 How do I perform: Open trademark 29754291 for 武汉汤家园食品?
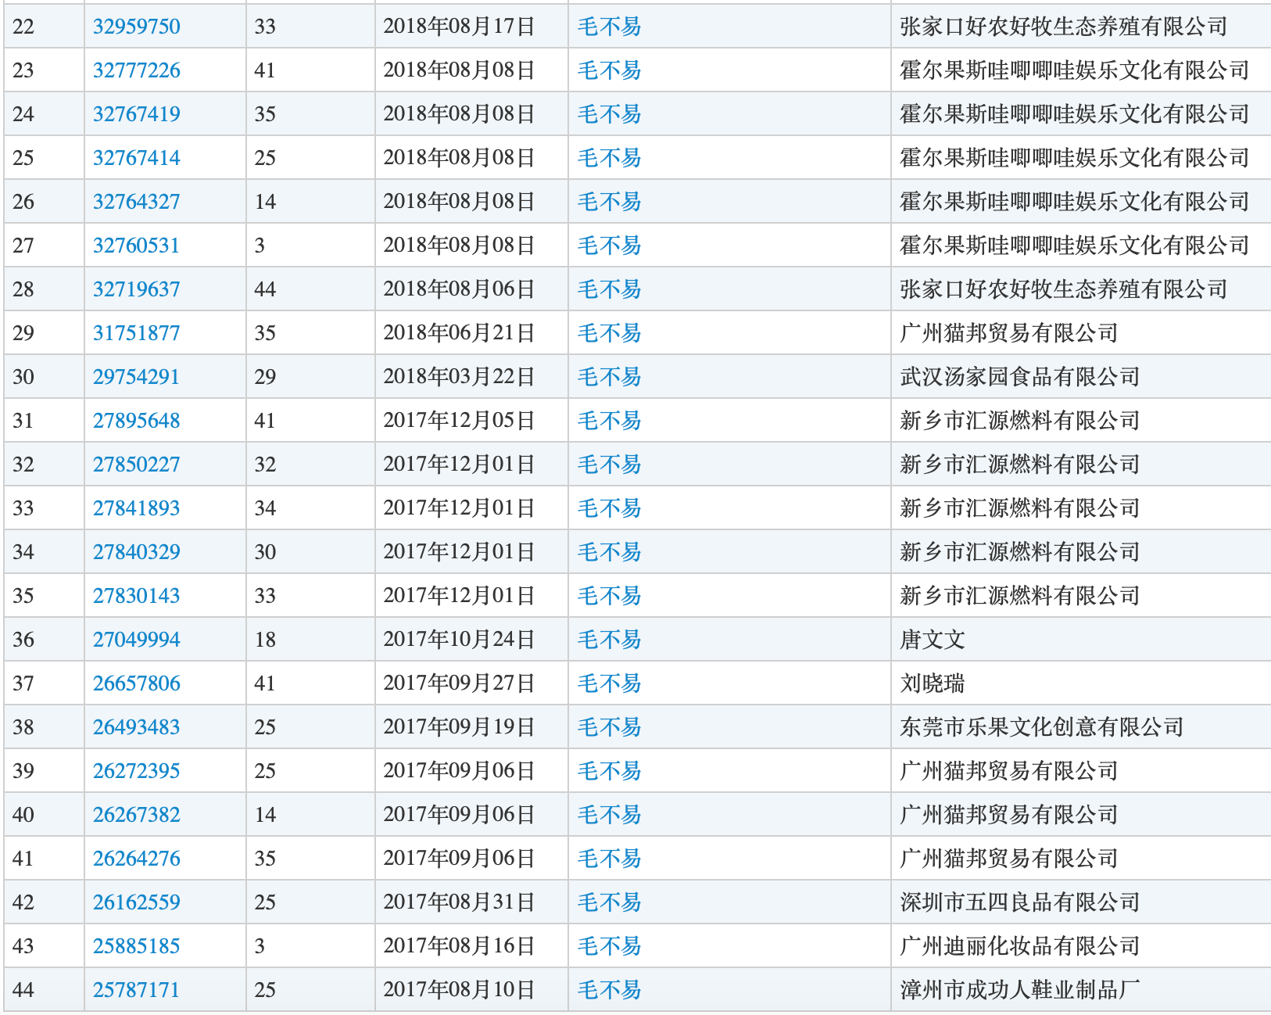coord(135,376)
